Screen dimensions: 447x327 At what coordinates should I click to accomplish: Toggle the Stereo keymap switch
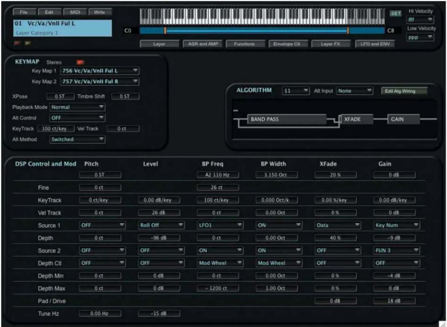(x=81, y=62)
